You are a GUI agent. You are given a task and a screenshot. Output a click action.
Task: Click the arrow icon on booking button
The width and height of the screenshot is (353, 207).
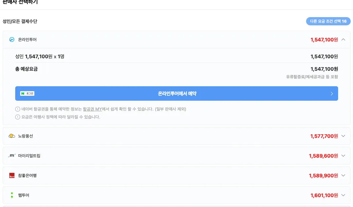(x=332, y=93)
